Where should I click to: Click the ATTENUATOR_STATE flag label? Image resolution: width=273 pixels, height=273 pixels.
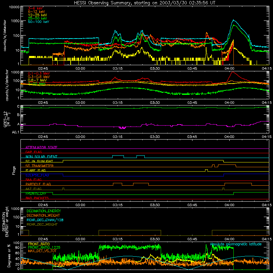[x=41, y=147]
